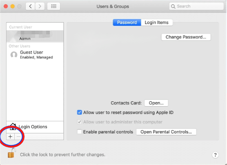The height and width of the screenshot is (165, 227).
Task: Open help with the question mark button
Action: pos(215,155)
